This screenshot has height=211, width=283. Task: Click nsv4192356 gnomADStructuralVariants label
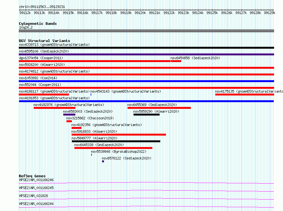tap(107, 125)
